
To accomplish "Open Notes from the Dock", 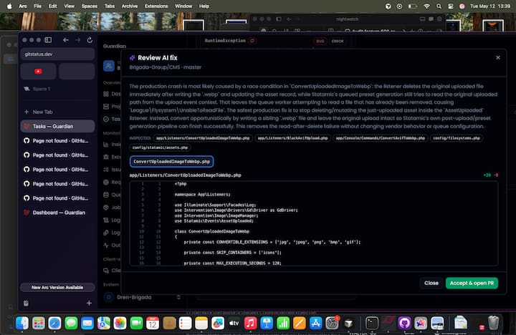I will tap(201, 323).
